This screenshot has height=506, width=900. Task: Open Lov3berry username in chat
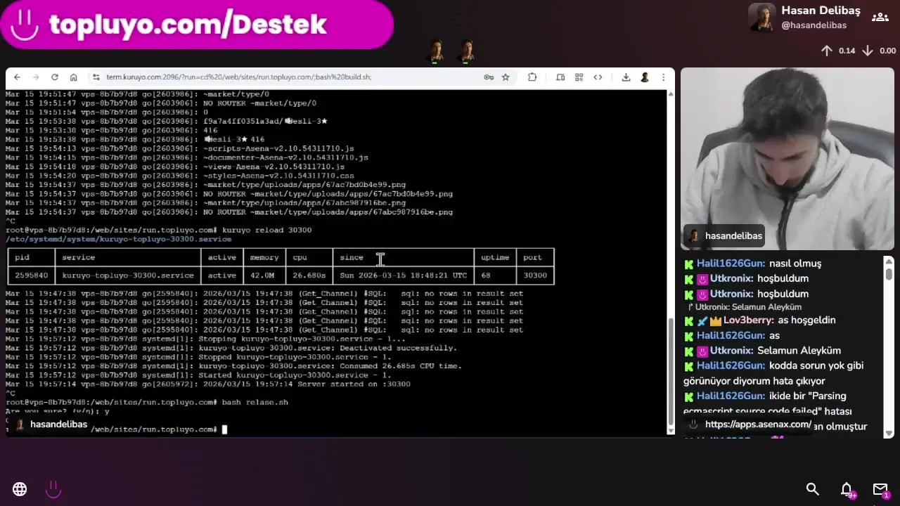click(x=749, y=320)
